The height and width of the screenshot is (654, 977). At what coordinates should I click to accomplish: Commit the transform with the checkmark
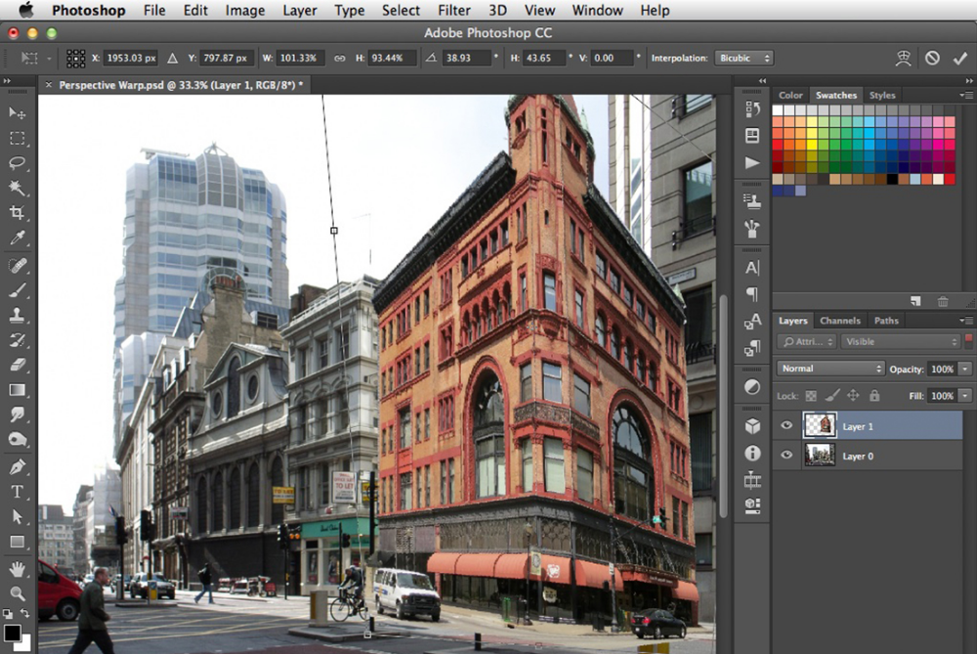(959, 58)
